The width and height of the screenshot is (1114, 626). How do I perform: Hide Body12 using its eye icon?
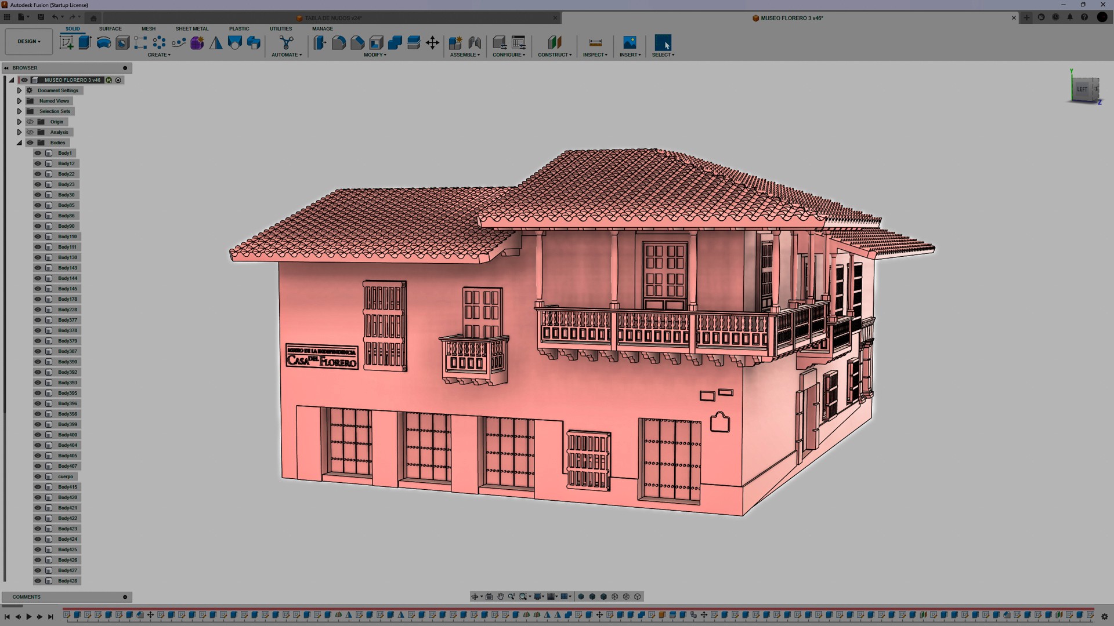click(x=38, y=163)
